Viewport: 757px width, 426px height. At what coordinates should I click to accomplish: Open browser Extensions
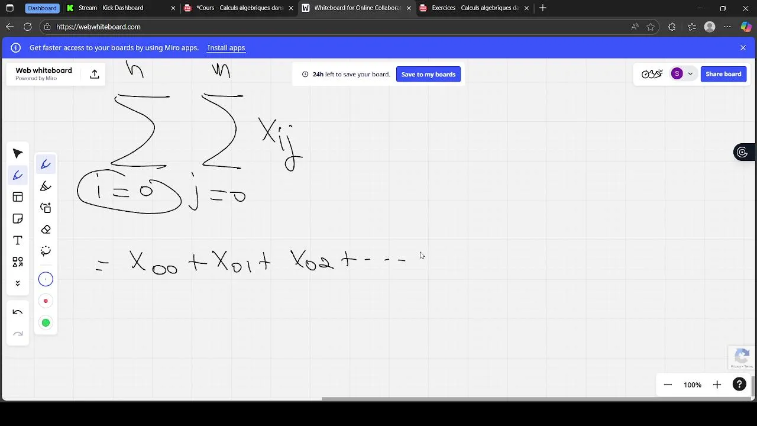[672, 27]
